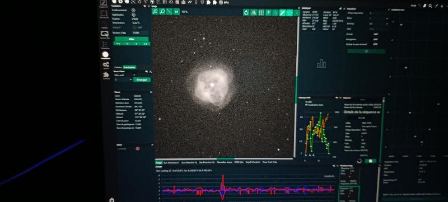Close the filter wheel panel
Screen dimensions: 448x202
coord(151,72)
